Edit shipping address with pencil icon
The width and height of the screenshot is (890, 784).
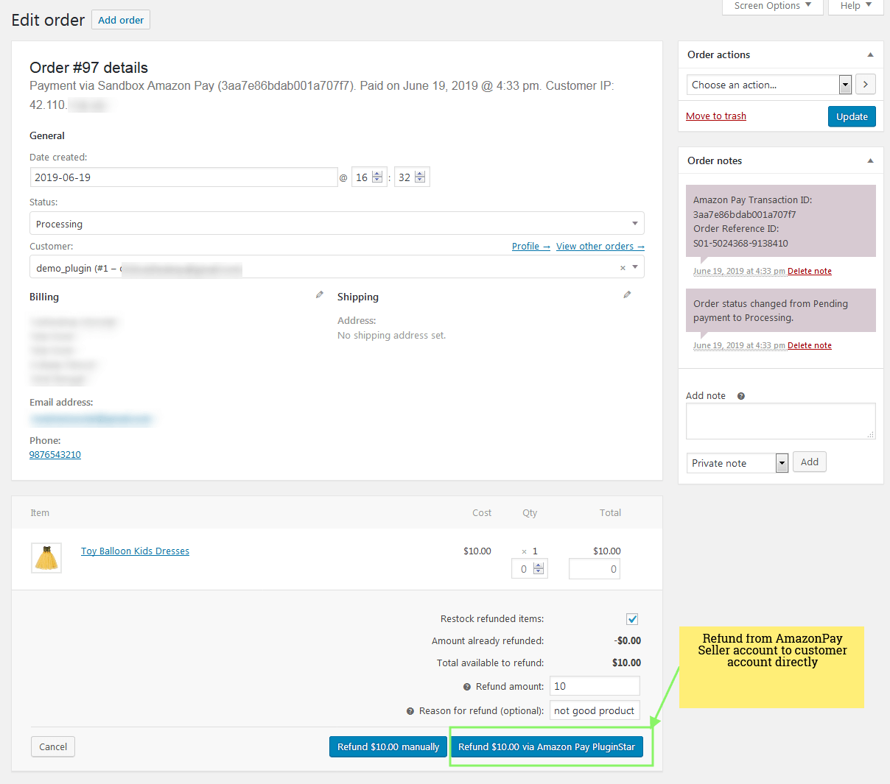point(627,294)
